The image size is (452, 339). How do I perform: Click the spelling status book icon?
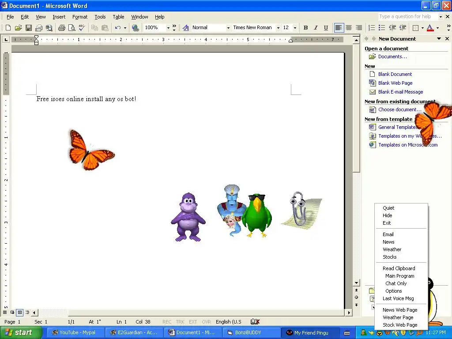point(255,321)
